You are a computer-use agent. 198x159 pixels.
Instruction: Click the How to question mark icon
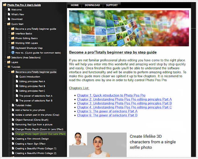(13, 53)
